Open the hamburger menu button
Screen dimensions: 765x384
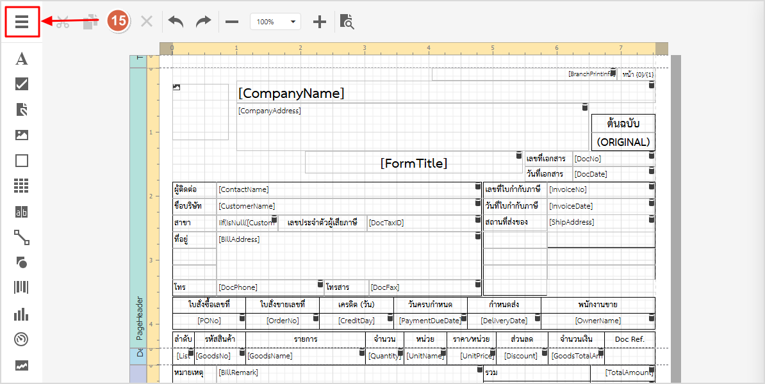click(x=22, y=22)
